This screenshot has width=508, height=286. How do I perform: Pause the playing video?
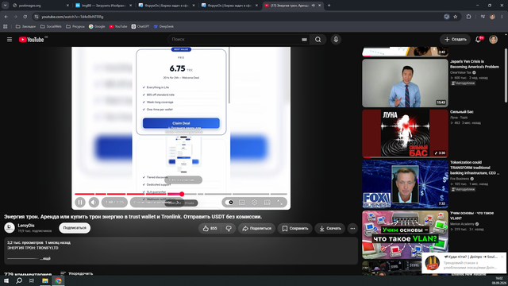(80, 203)
